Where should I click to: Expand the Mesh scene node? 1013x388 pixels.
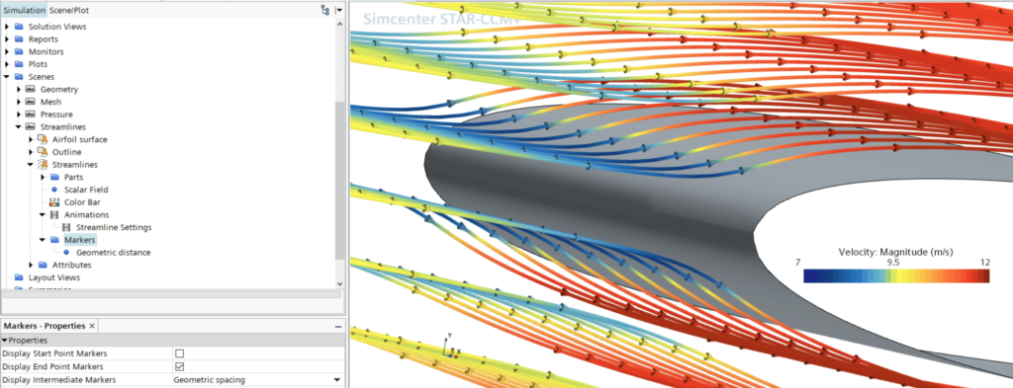(x=19, y=102)
